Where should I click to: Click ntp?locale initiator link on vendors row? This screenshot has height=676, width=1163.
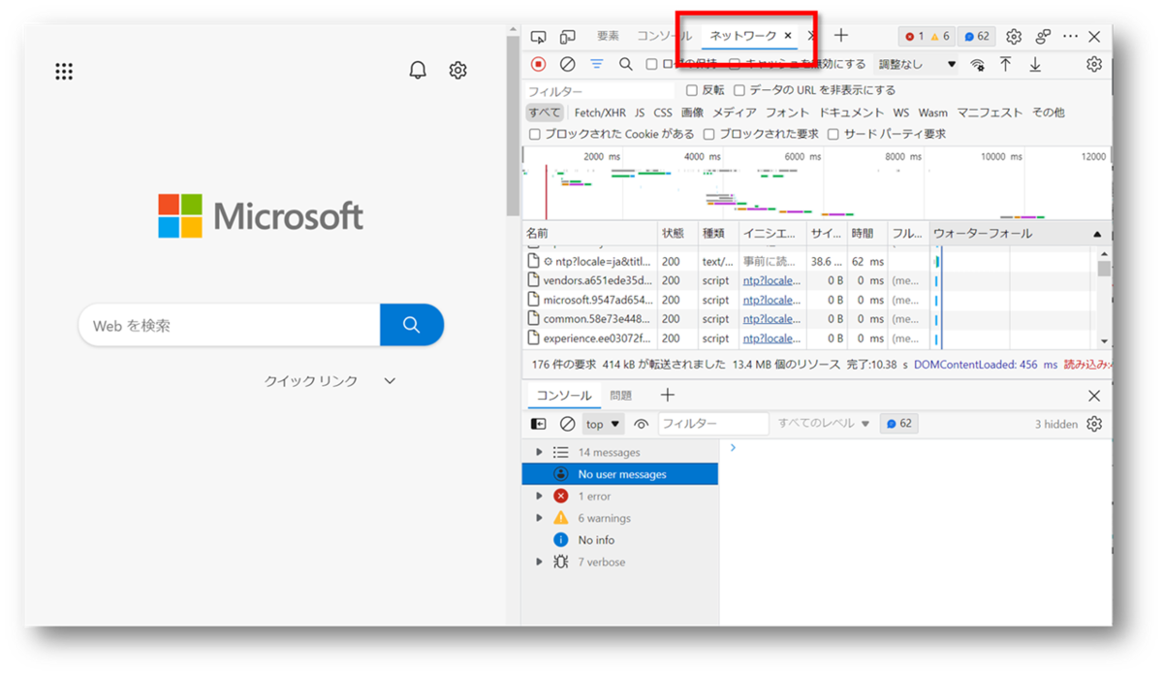tap(771, 280)
